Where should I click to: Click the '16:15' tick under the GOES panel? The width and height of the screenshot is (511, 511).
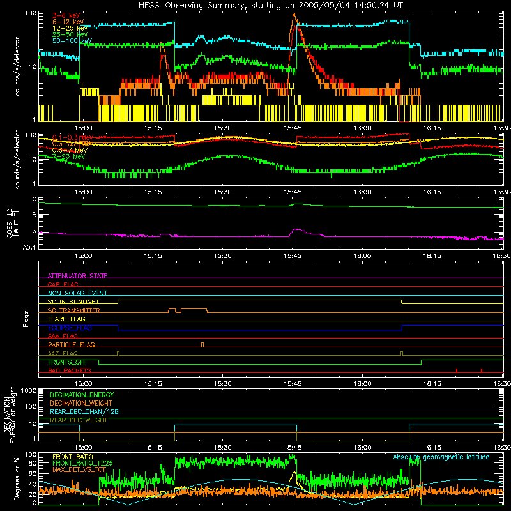[432, 256]
